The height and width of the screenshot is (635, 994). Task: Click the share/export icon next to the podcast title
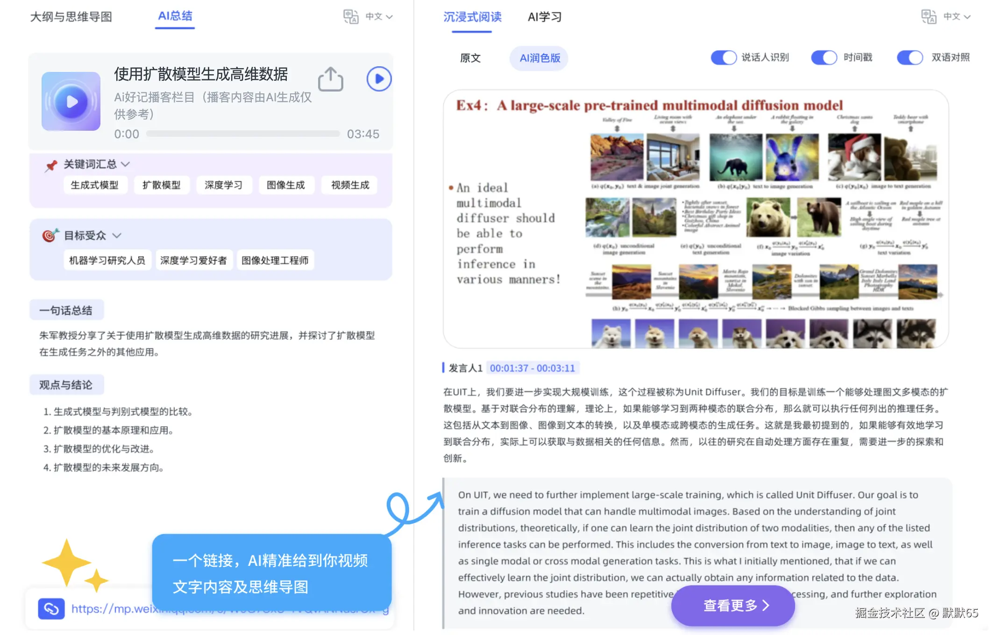pyautogui.click(x=330, y=79)
